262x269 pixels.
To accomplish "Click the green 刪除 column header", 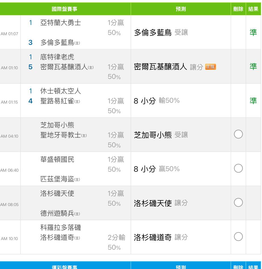I will tap(238, 9).
